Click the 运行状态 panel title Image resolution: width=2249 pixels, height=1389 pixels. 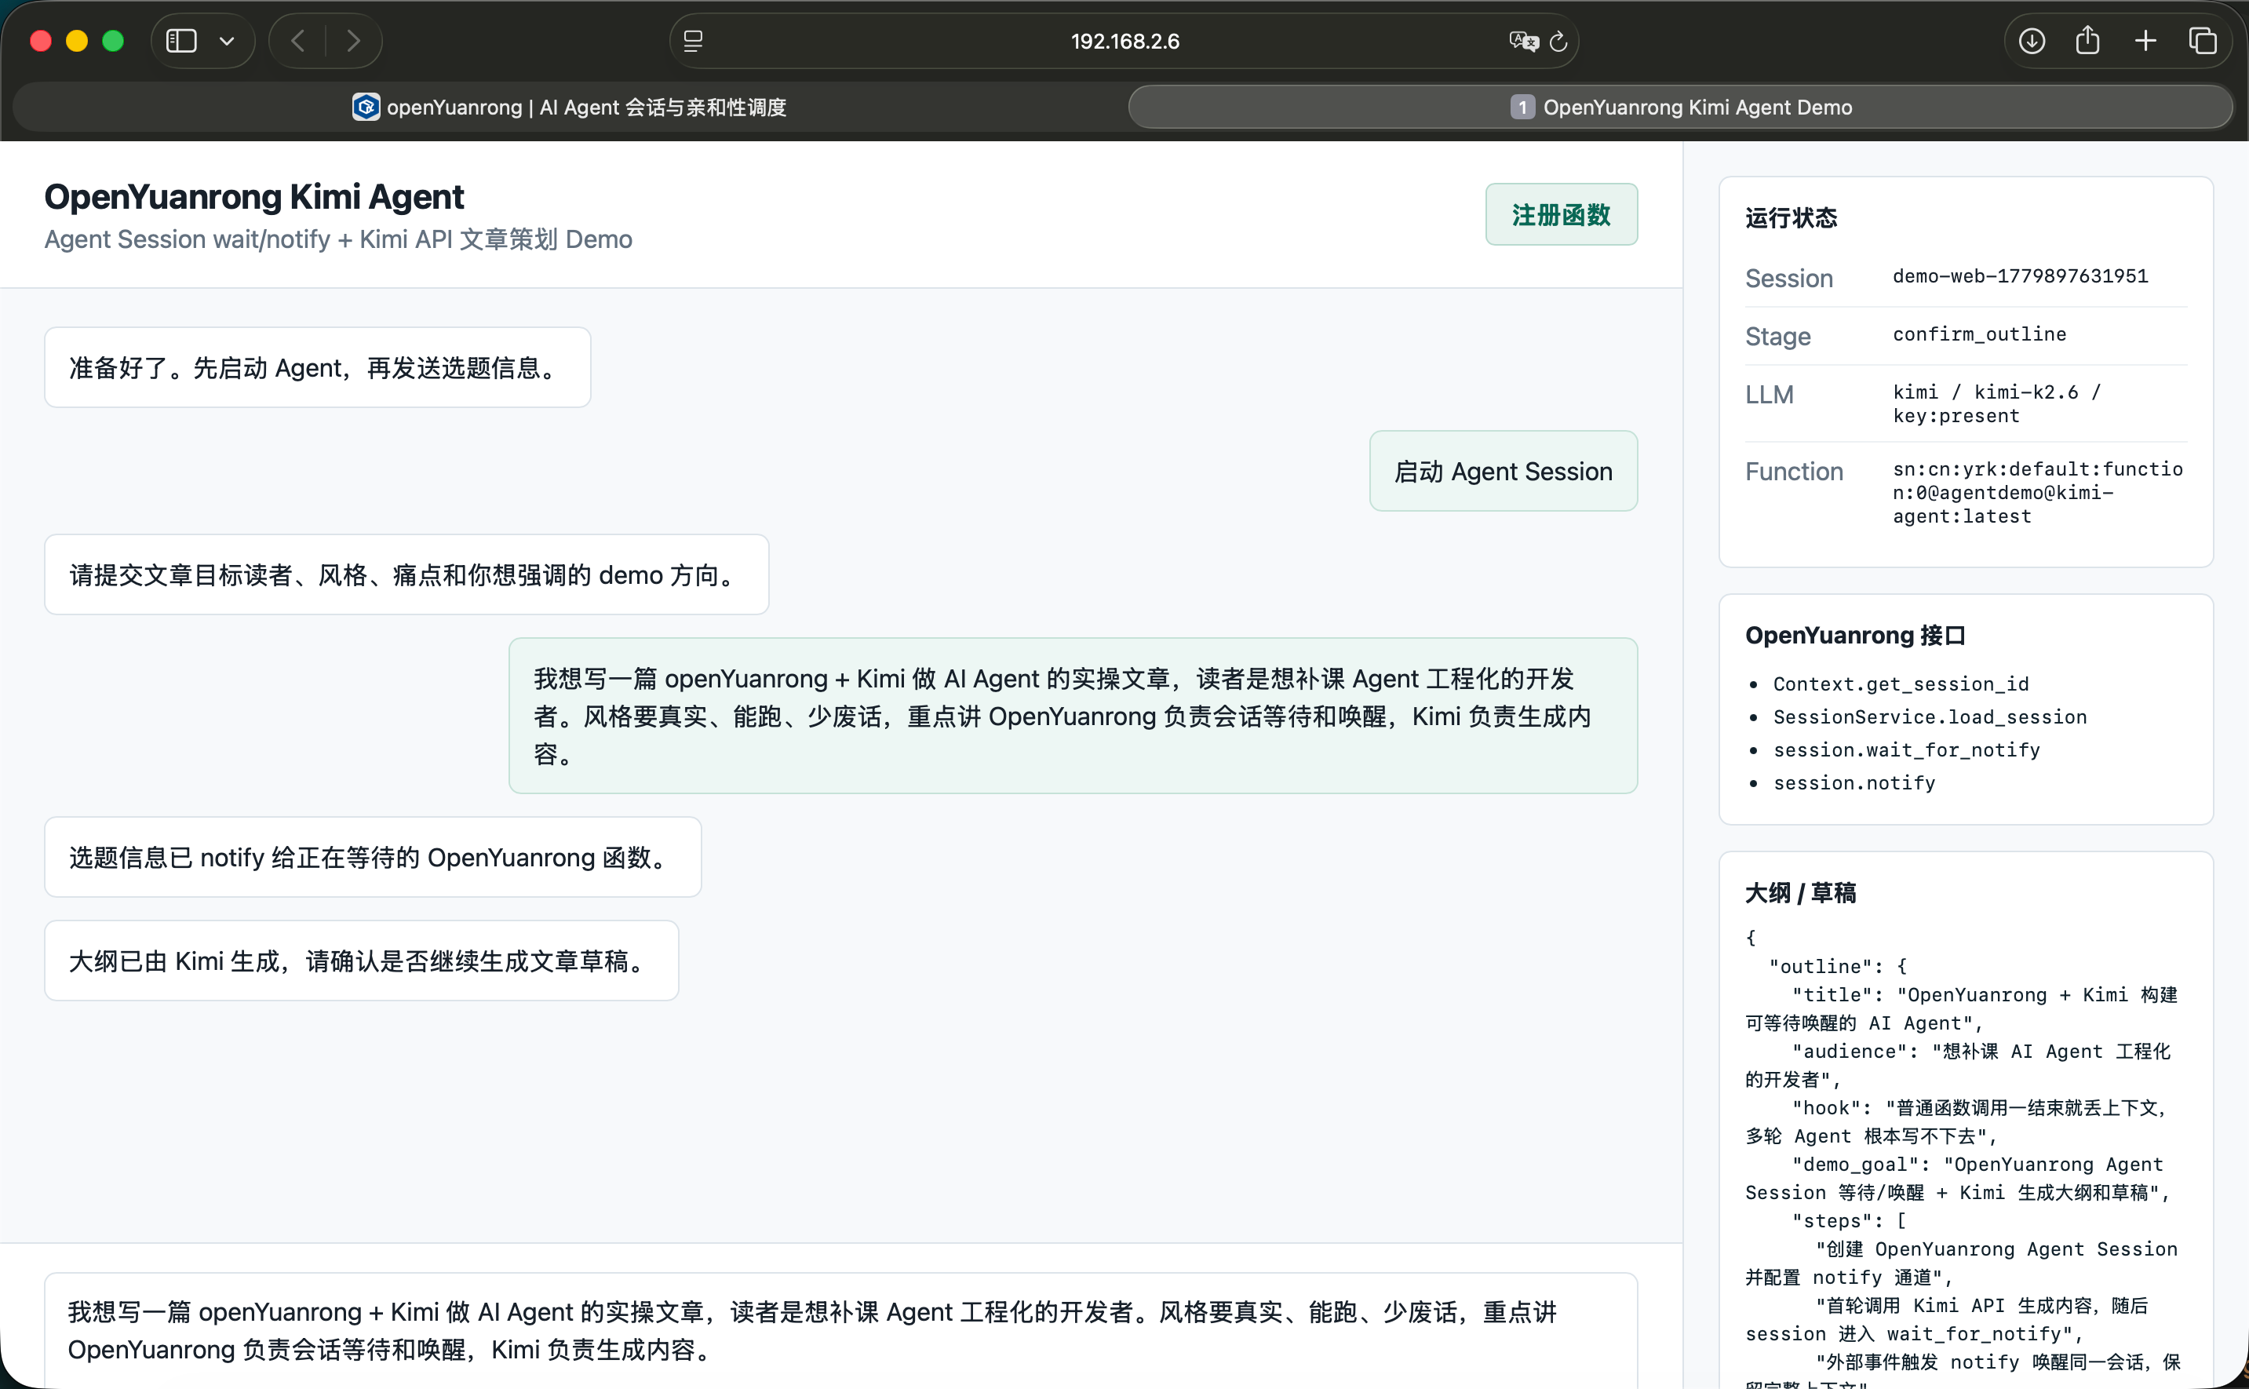coord(1791,217)
